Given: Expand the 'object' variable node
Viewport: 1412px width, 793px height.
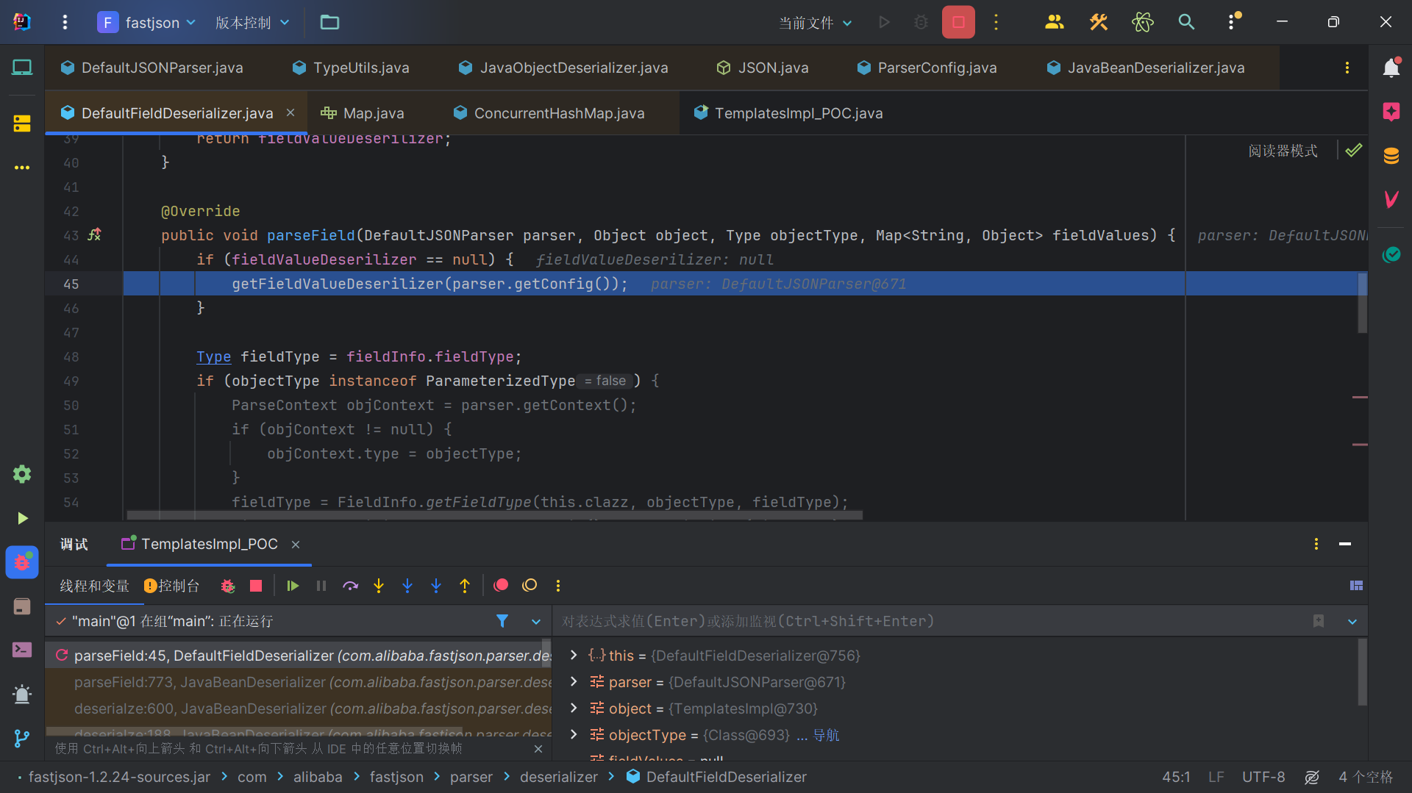Looking at the screenshot, I should 574,708.
